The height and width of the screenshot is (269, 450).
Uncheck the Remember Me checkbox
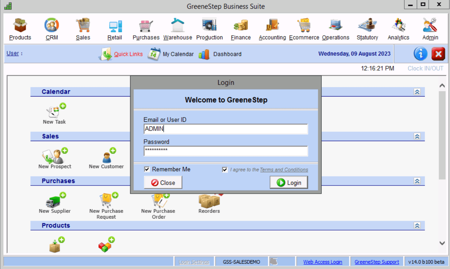click(147, 169)
